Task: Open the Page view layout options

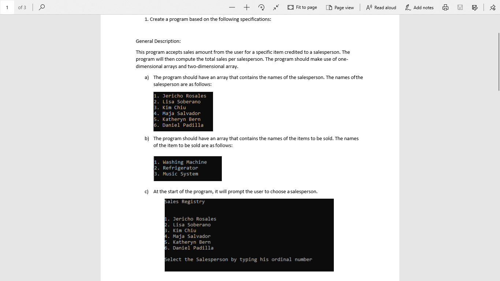Action: (340, 7)
